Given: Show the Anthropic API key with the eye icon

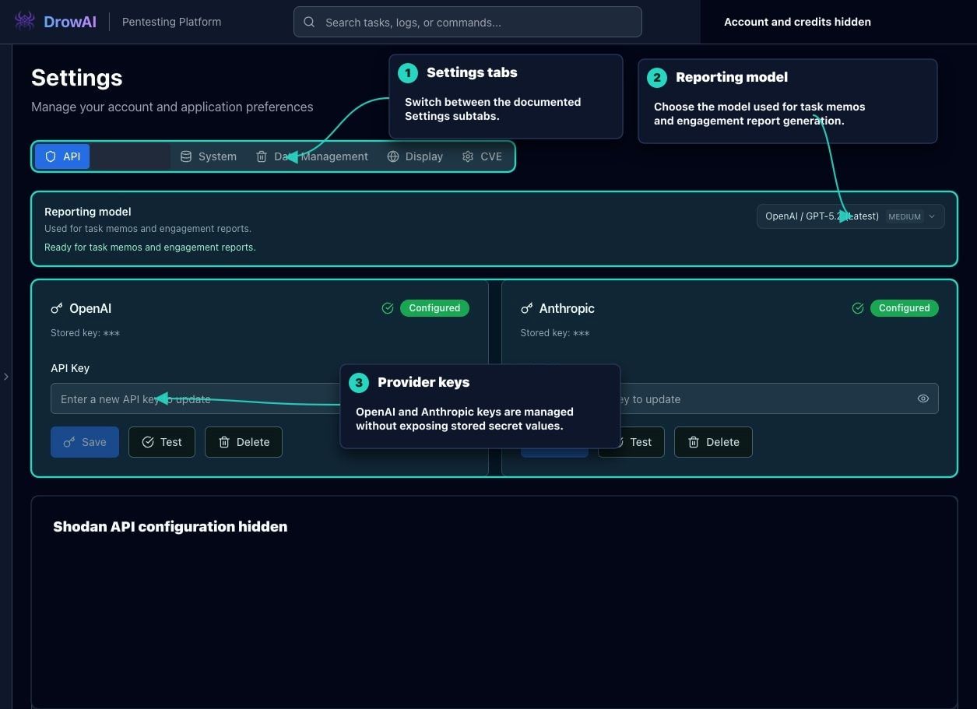Looking at the screenshot, I should (x=923, y=398).
